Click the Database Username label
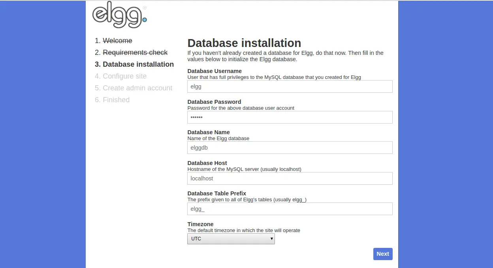 (215, 71)
